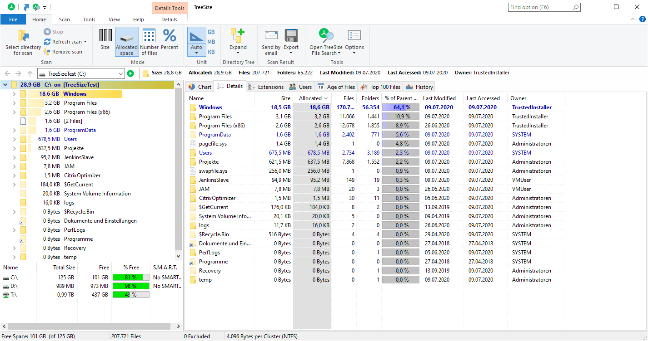Screen dimensions: 648x341
Task: Navigate back with the left arrow
Action: pyautogui.click(x=7, y=73)
